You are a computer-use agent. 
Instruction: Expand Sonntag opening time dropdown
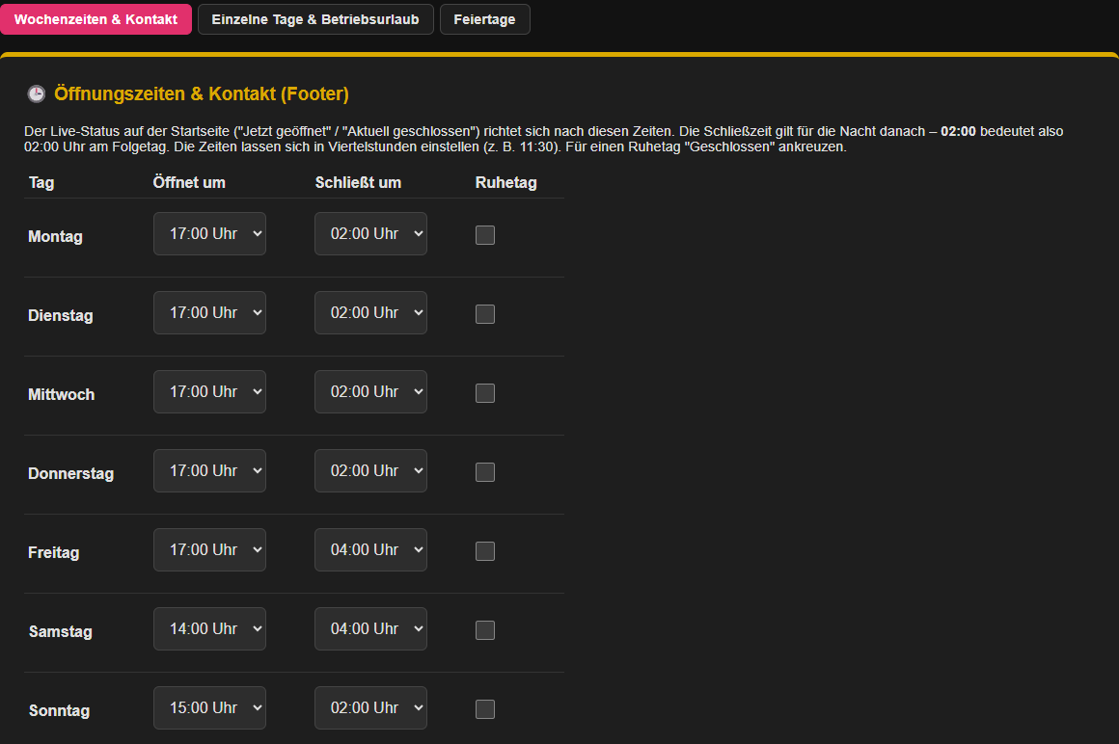coord(210,708)
